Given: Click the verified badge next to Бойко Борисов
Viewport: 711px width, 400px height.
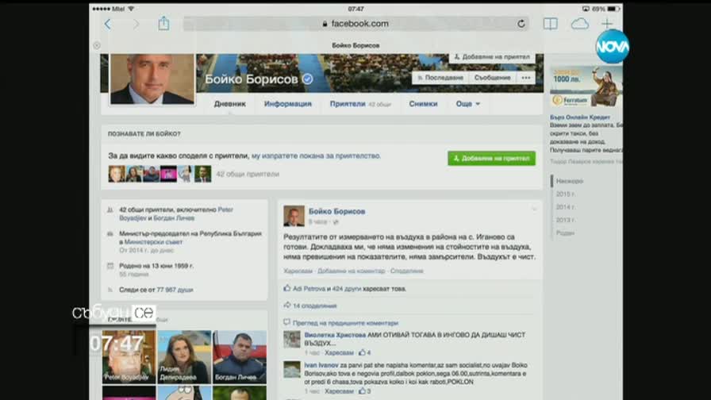Looking at the screenshot, I should [x=307, y=79].
